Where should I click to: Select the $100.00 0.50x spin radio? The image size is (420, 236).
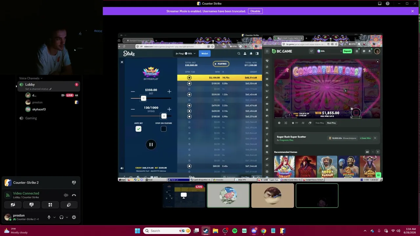[189, 84]
